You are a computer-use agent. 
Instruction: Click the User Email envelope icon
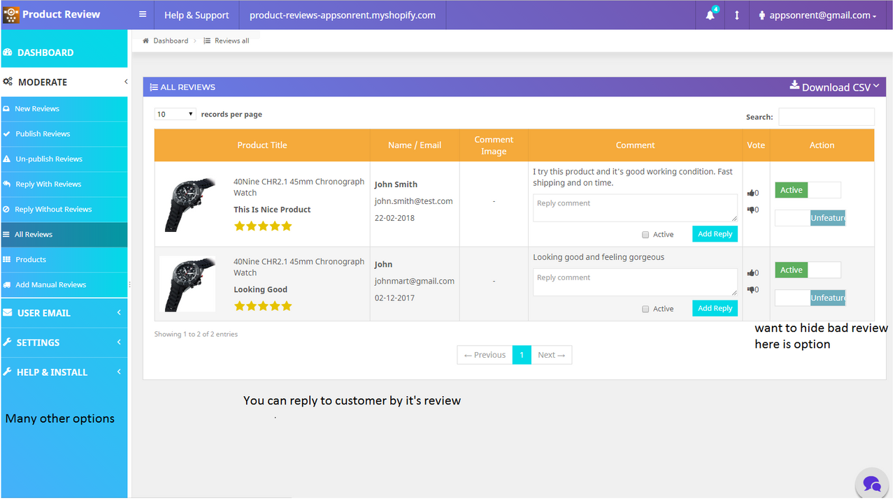click(x=8, y=313)
